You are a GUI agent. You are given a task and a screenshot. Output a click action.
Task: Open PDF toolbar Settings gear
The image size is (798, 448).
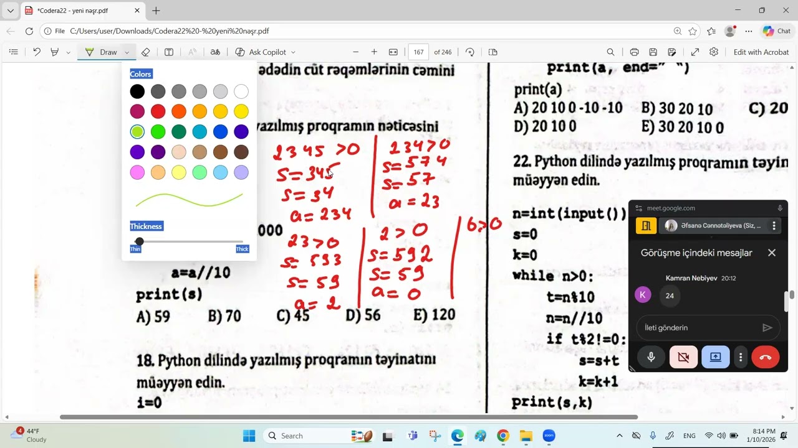pos(714,52)
